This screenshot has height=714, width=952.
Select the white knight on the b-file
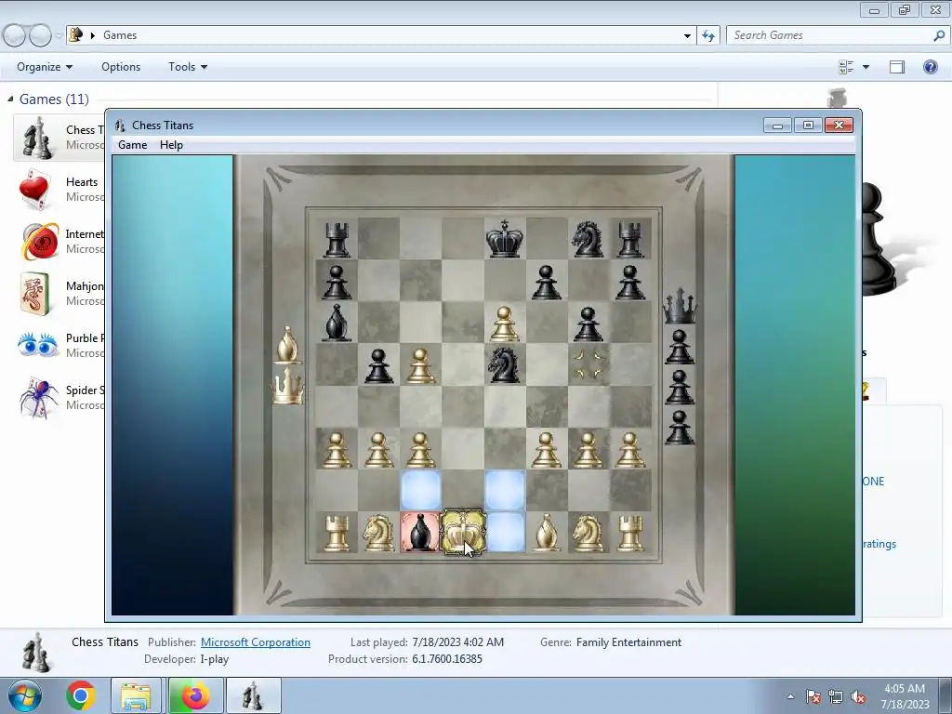tap(378, 533)
